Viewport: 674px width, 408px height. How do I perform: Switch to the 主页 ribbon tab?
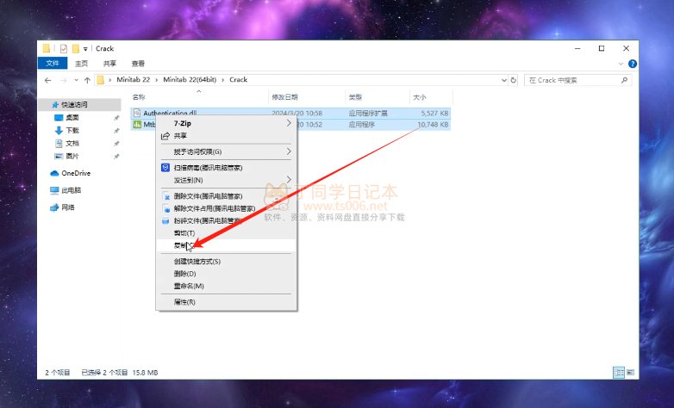(81, 64)
